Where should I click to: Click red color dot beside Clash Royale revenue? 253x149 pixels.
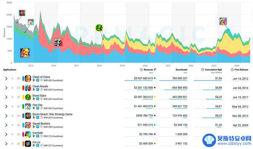click(155, 88)
